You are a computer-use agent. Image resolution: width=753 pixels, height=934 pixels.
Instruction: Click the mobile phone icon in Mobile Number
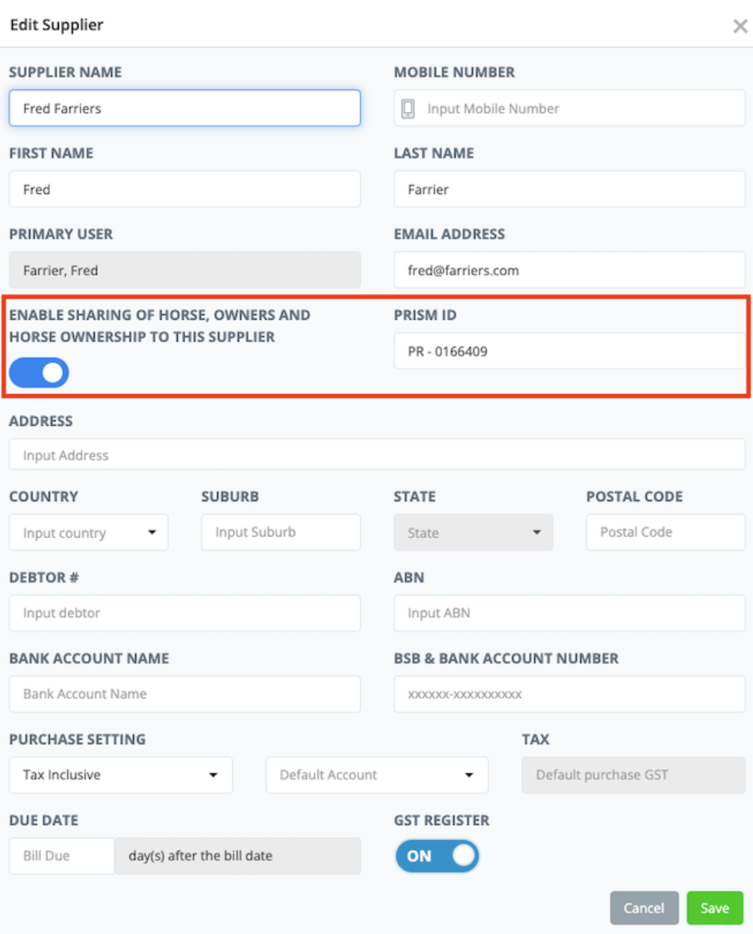click(x=408, y=109)
